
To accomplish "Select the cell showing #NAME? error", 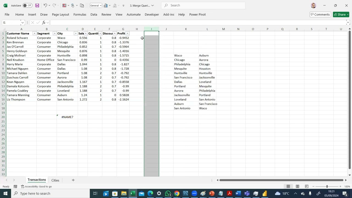I will (x=67, y=117).
